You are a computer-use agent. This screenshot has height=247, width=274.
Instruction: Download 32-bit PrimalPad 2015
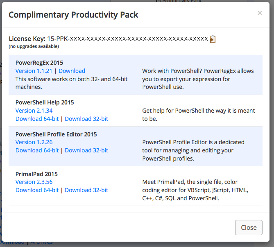[x=86, y=190]
